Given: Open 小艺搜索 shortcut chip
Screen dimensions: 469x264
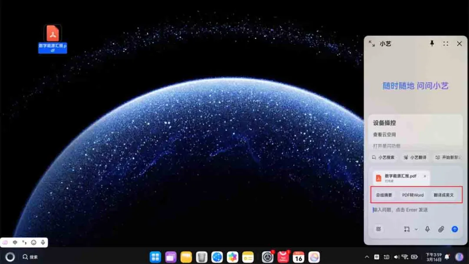Looking at the screenshot, I should coord(383,157).
